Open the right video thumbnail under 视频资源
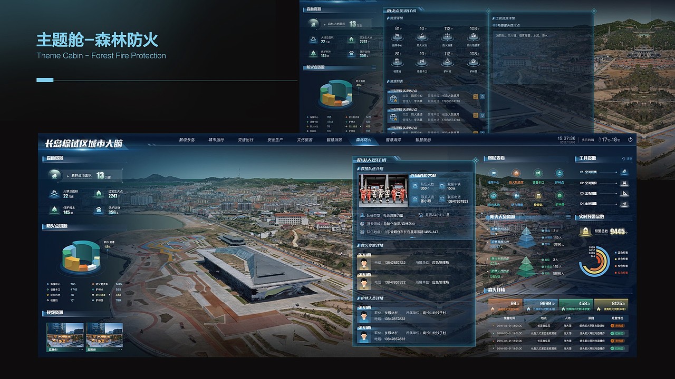The width and height of the screenshot is (675, 379). (x=104, y=337)
